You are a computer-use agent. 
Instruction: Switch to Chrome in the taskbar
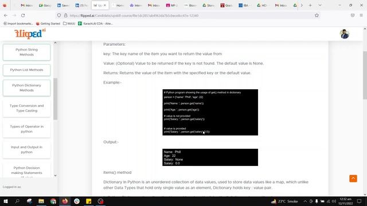[53, 201]
